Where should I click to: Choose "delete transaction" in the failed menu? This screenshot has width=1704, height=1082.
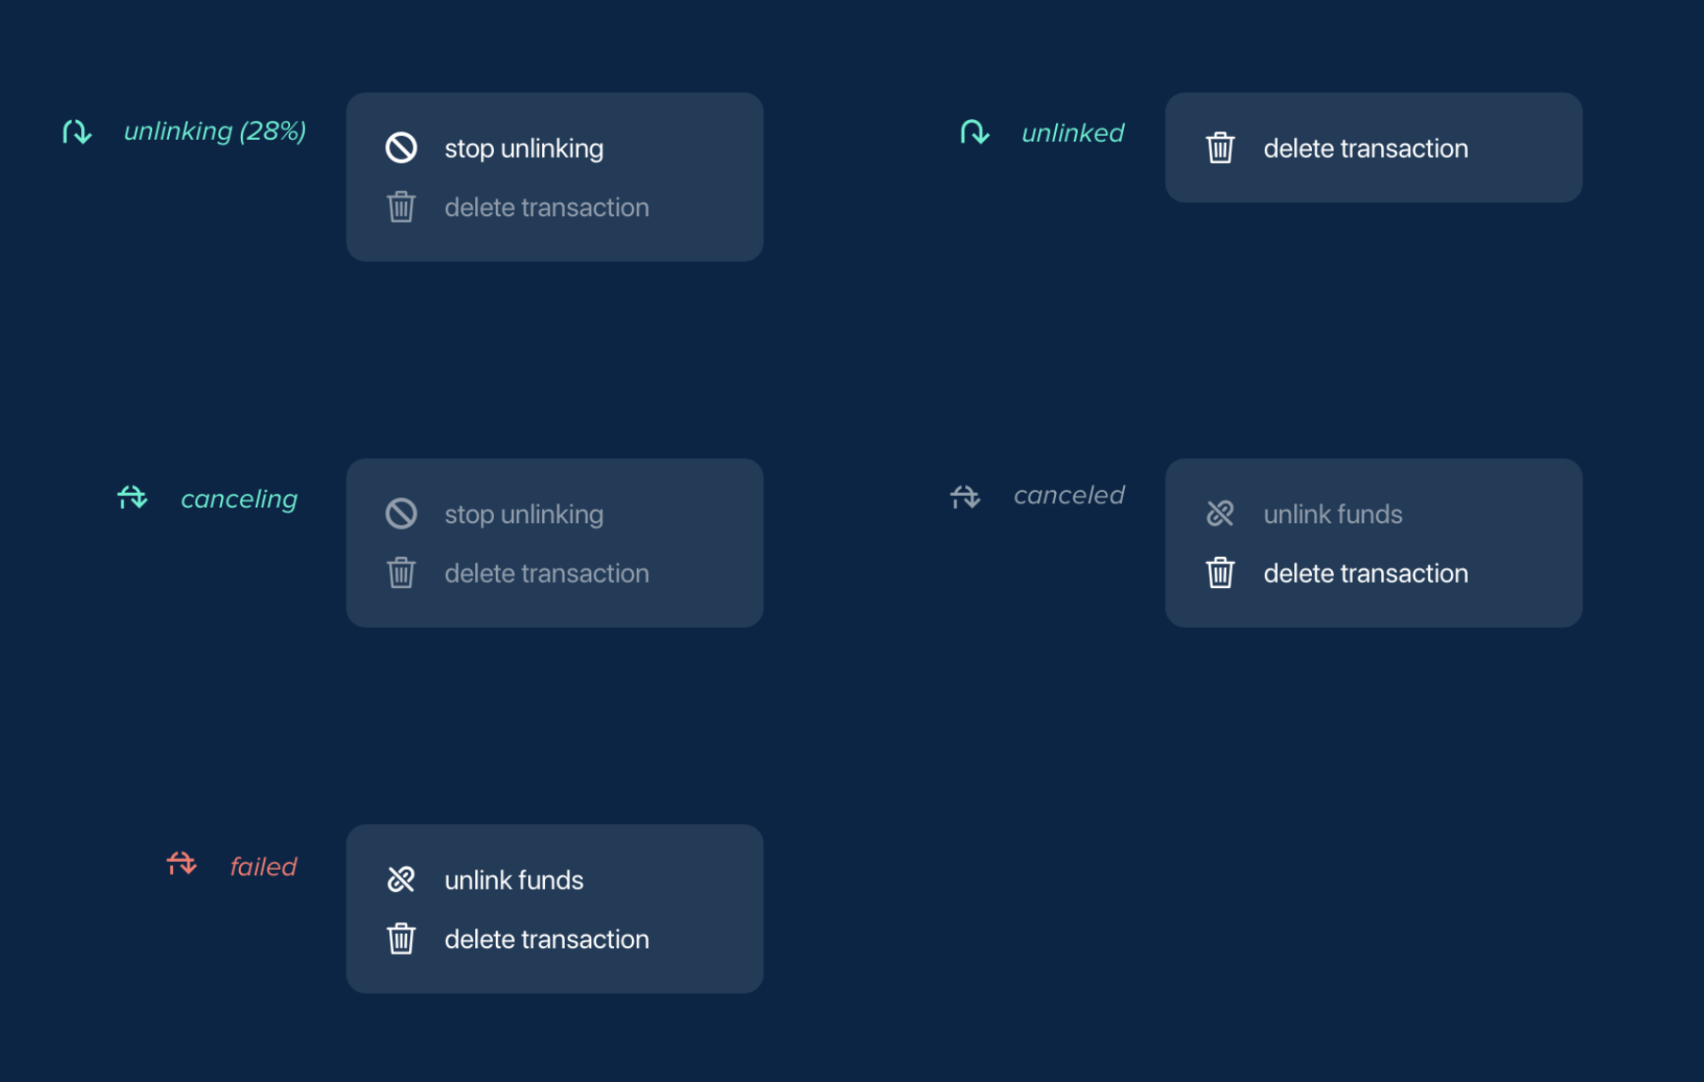546,938
